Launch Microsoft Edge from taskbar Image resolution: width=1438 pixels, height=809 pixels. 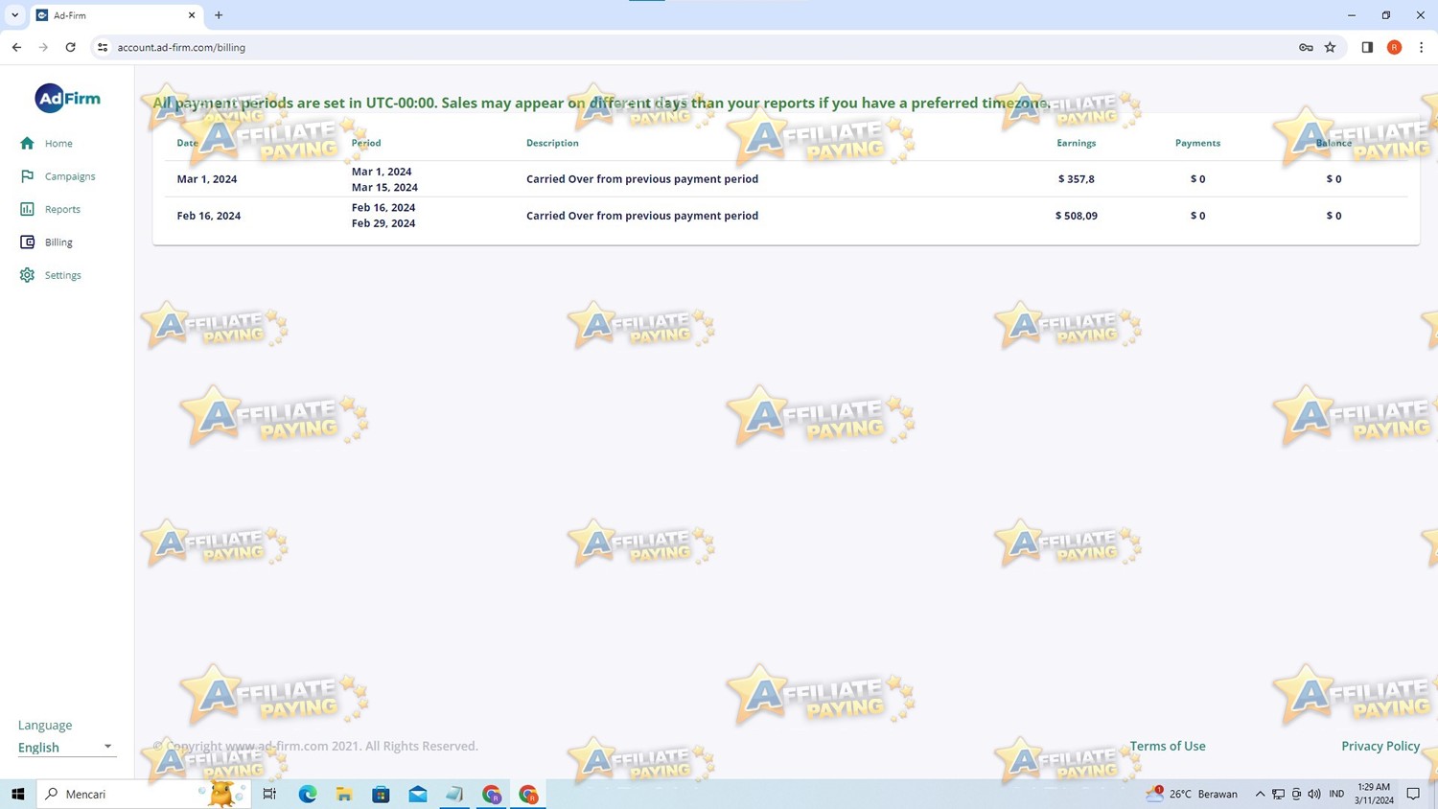308,794
